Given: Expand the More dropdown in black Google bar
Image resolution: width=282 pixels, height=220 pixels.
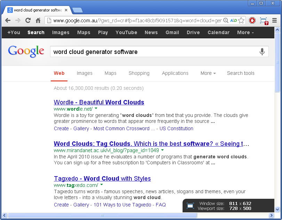Looking at the screenshot, I should pyautogui.click(x=245, y=32).
